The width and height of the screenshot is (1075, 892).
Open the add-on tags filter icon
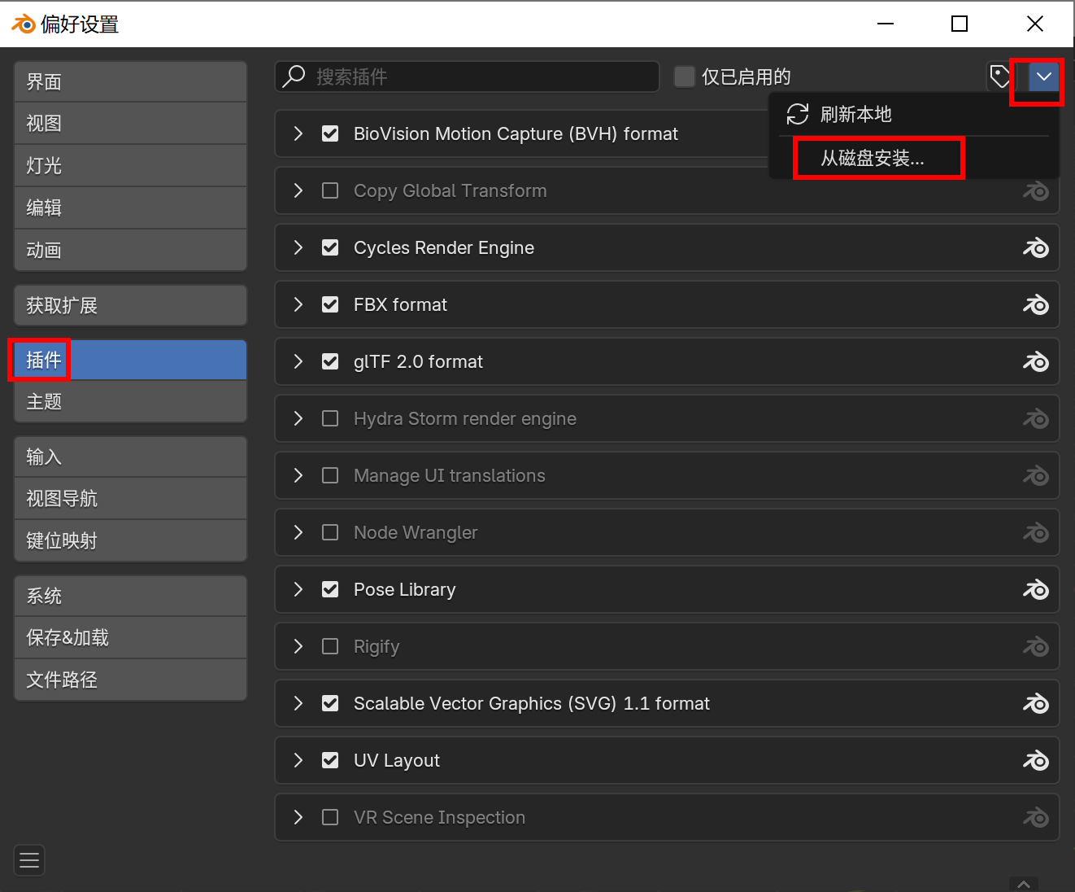coord(1000,77)
